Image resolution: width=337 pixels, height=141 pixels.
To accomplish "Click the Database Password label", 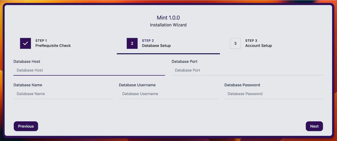I will pos(242,85).
